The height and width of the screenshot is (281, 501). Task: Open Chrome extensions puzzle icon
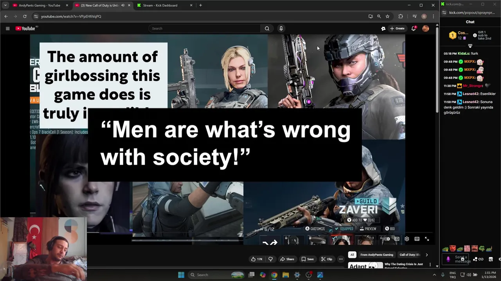pos(400,16)
